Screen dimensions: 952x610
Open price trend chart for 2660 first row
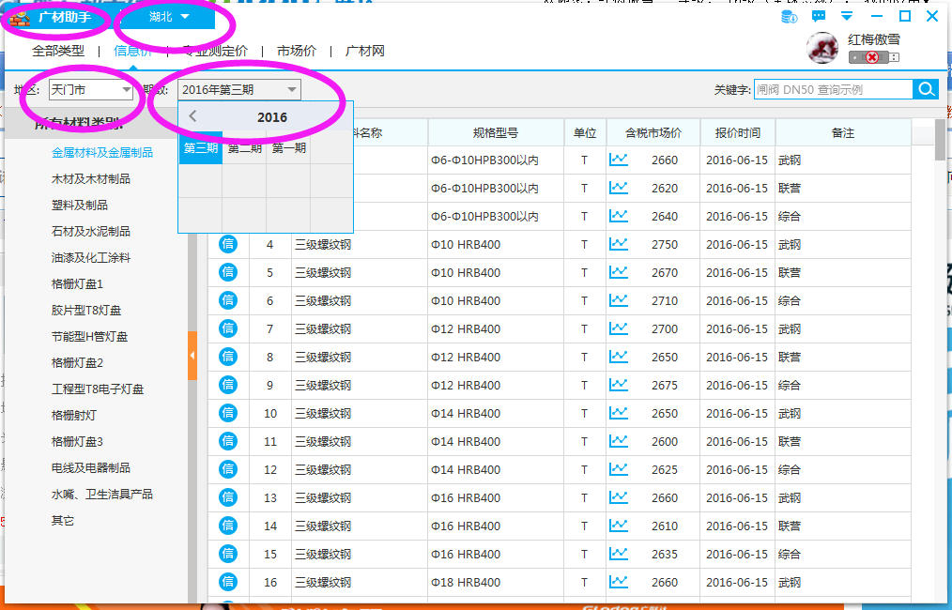pyautogui.click(x=619, y=160)
